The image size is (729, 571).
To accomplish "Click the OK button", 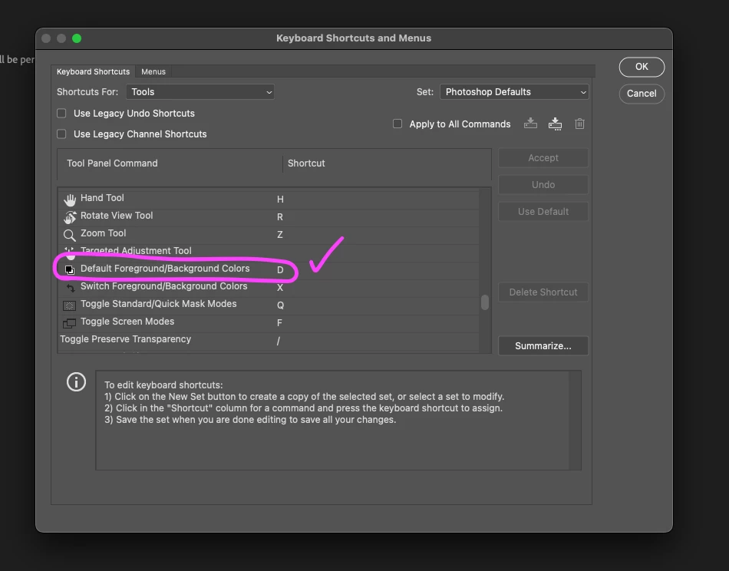I will point(642,67).
